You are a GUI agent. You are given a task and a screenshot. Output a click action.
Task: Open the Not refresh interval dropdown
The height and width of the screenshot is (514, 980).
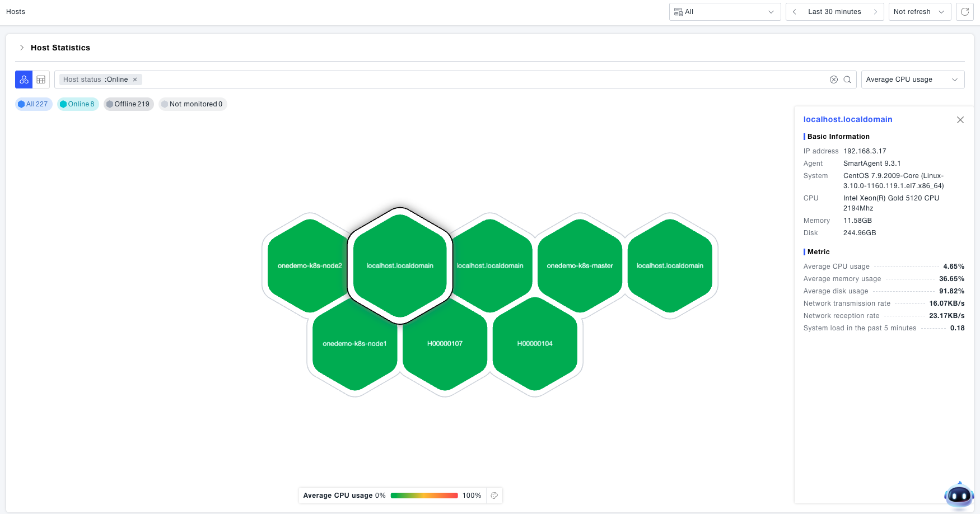919,12
